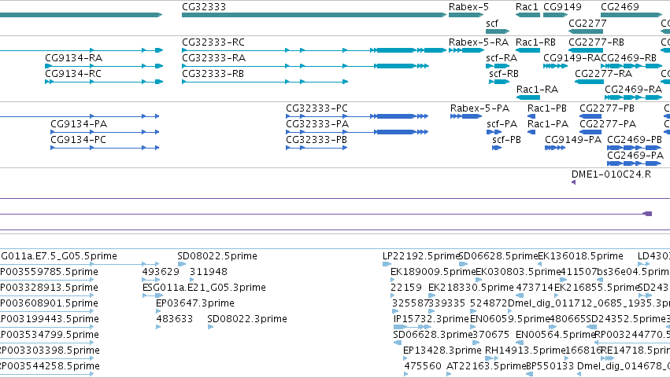
Task: Select the AT22163.5prime EST label
Action: click(486, 366)
